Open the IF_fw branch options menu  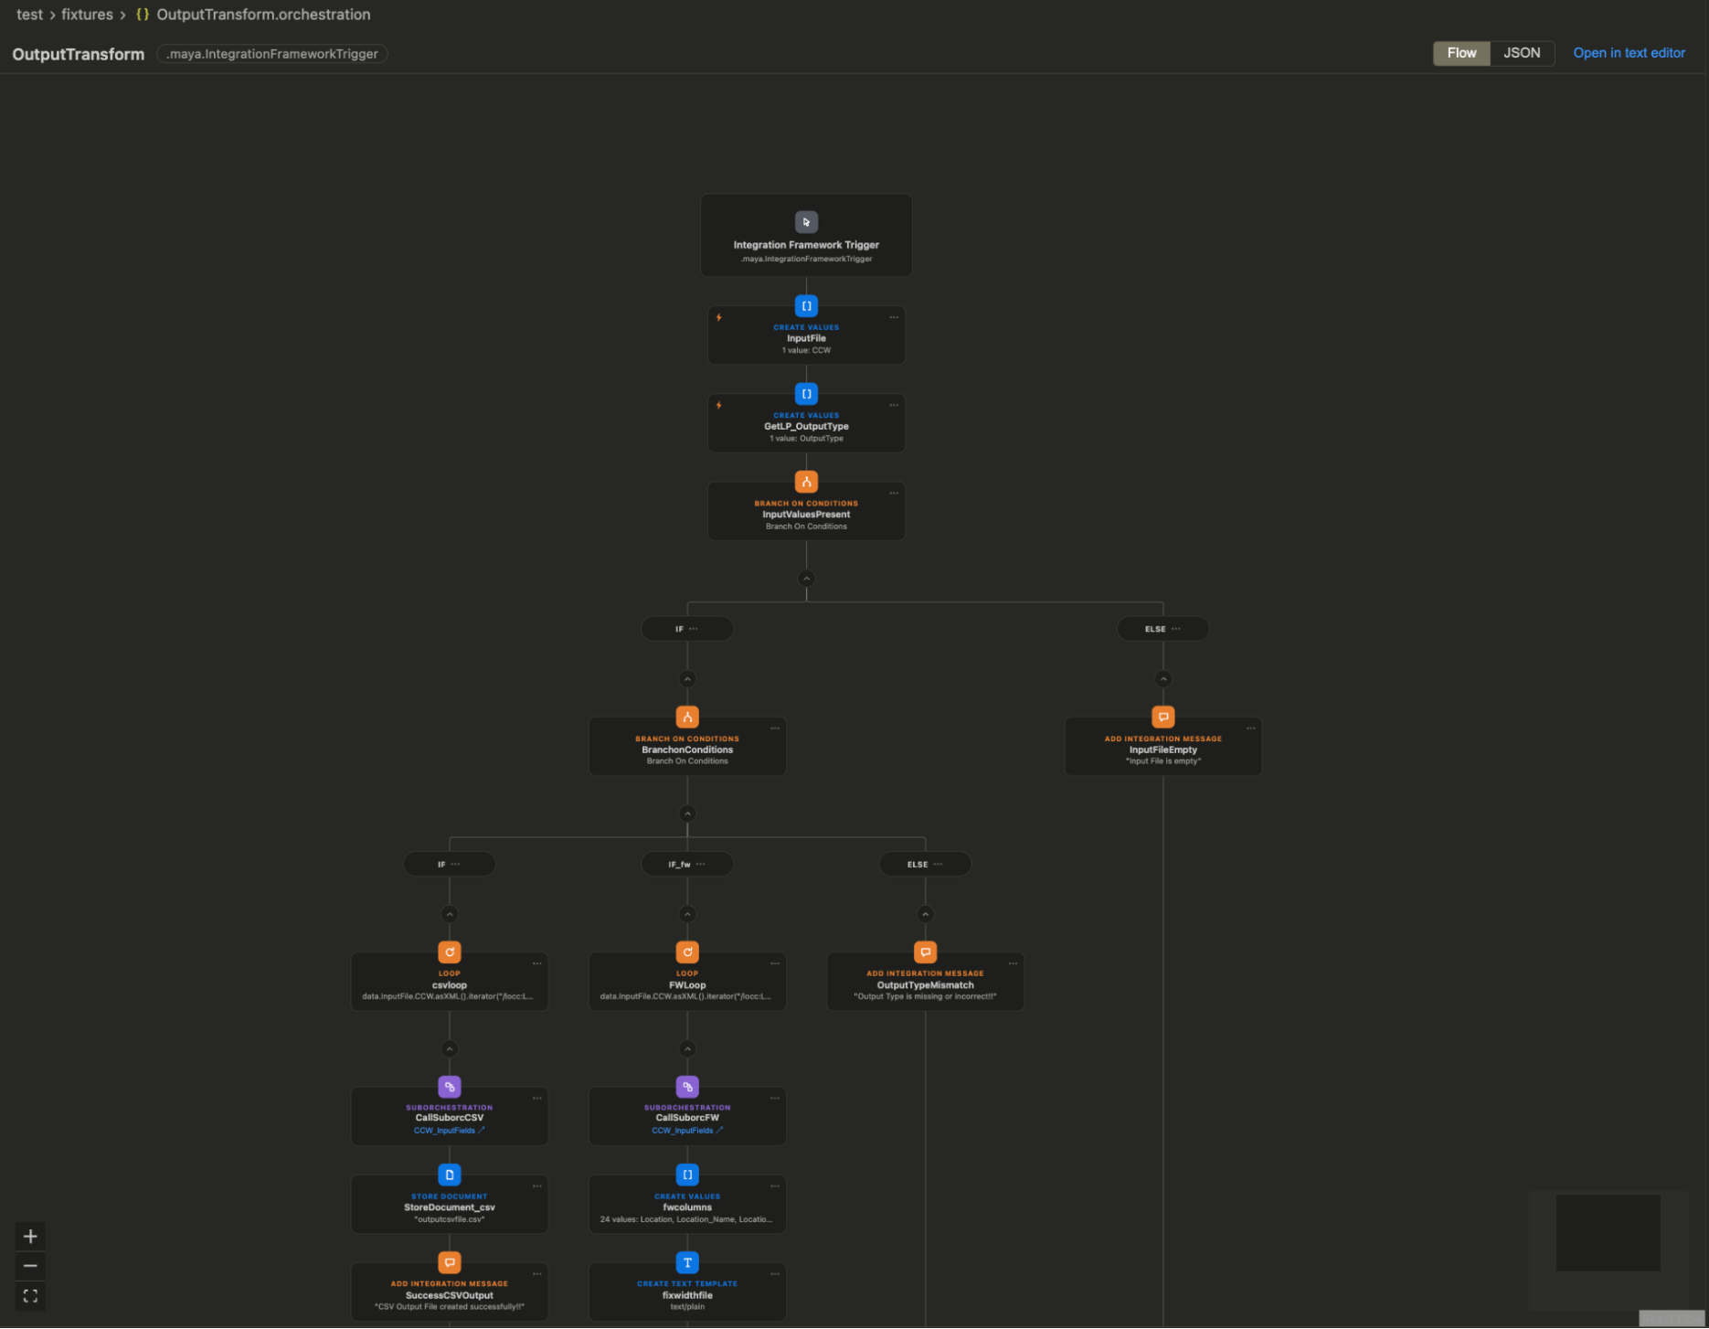click(x=701, y=864)
